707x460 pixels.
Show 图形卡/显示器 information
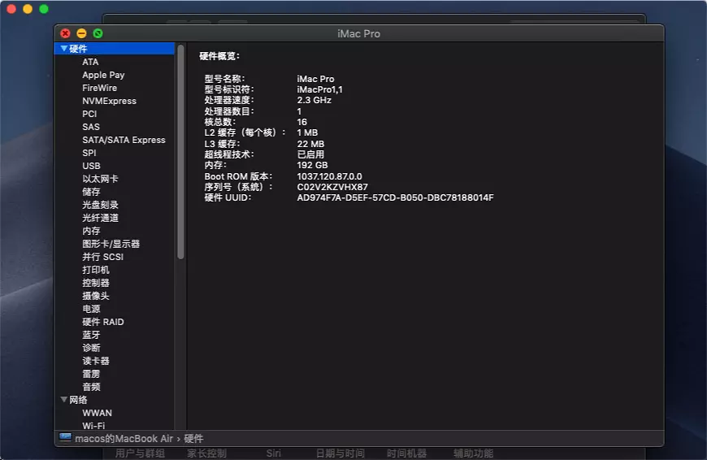pyautogui.click(x=111, y=244)
